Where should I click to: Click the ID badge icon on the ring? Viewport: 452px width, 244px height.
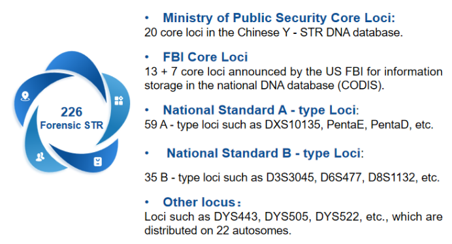[98, 162]
